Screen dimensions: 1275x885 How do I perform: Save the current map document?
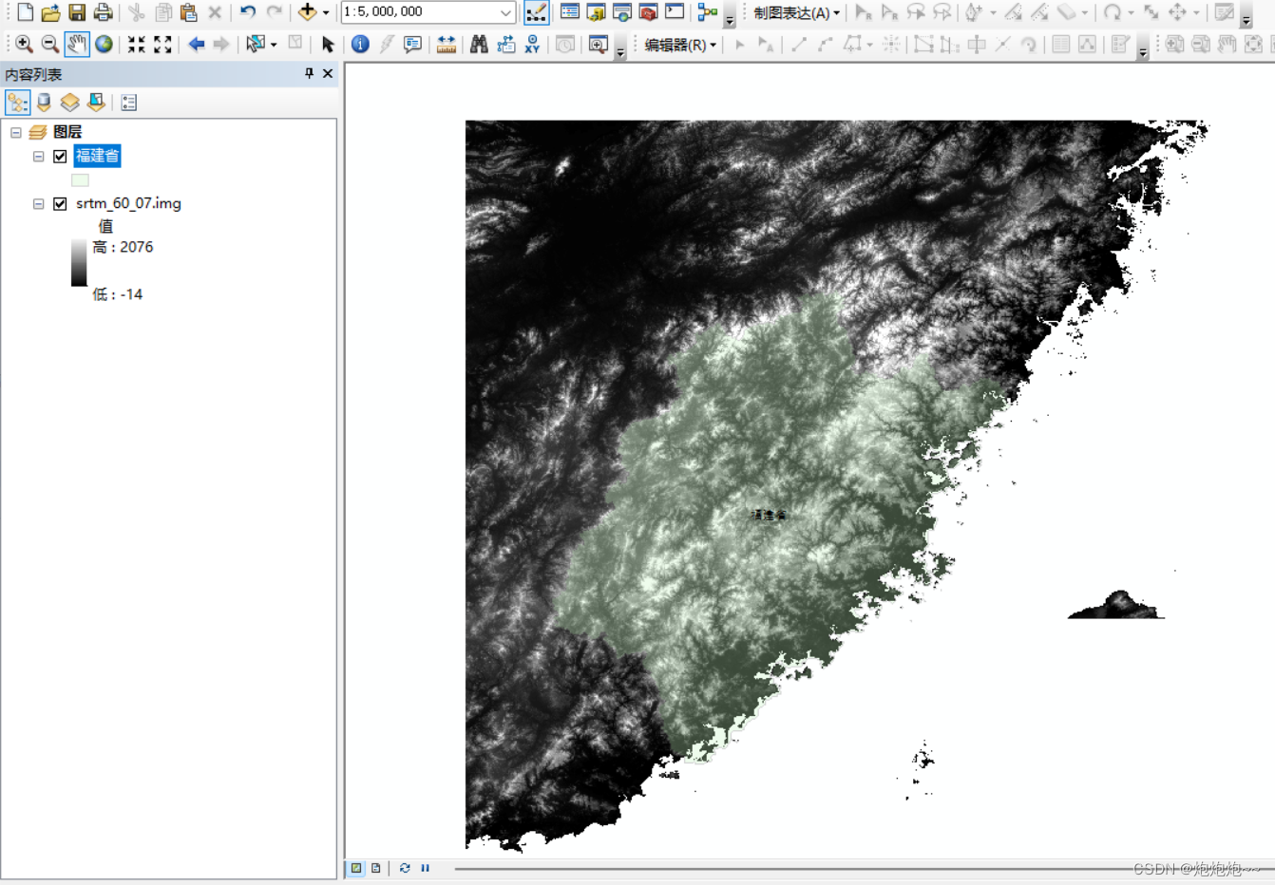(x=77, y=12)
